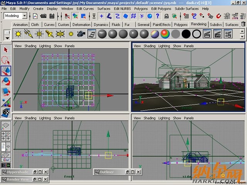The width and height of the screenshot is (247, 185).
Task: Restore the minimized Outliner window
Action: coord(128,172)
